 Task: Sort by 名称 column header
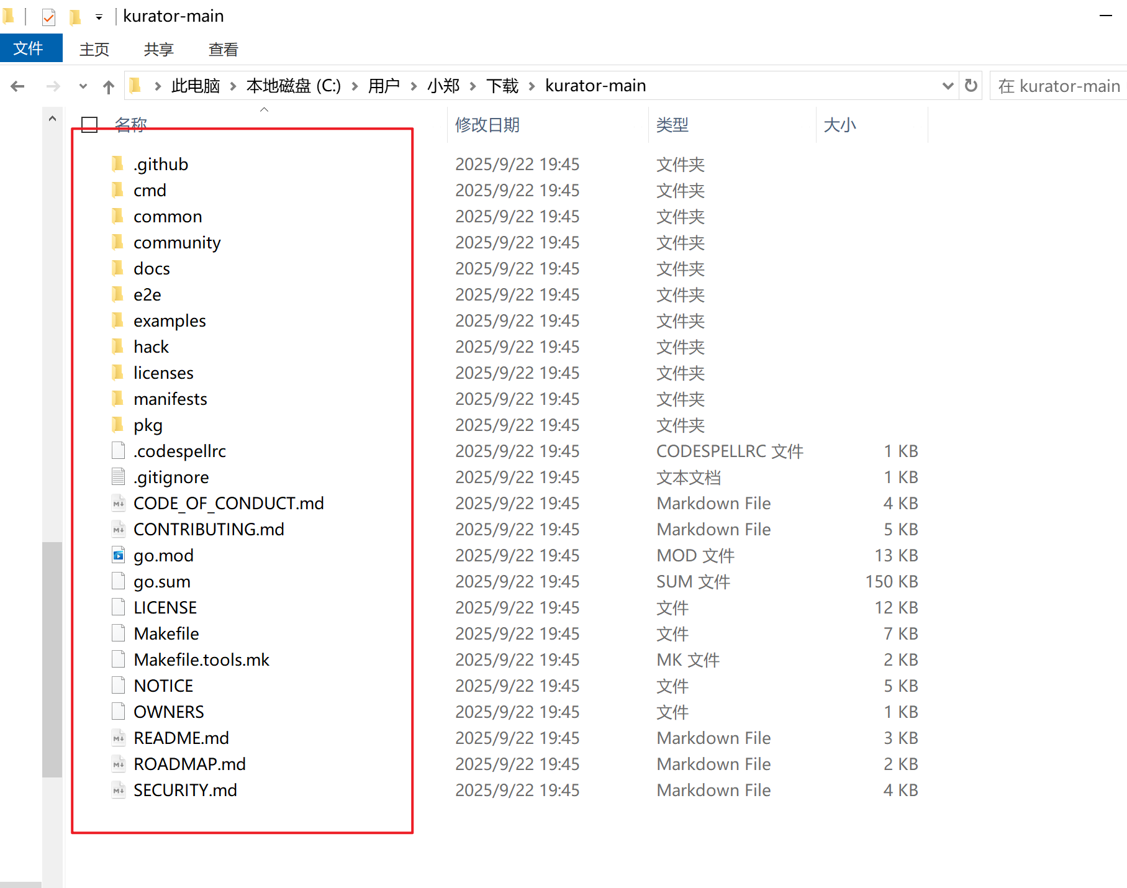point(131,125)
